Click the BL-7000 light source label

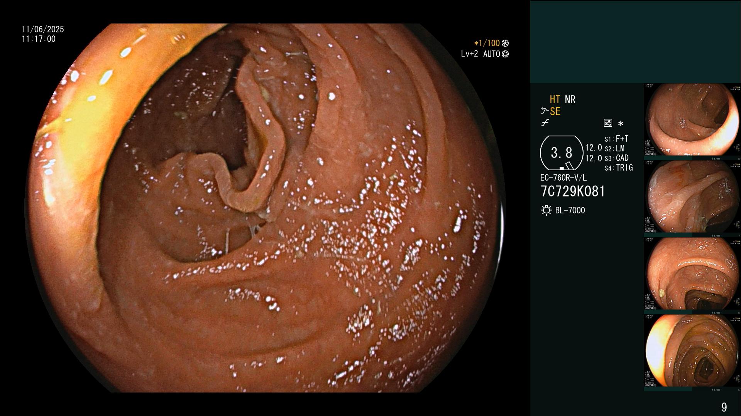point(570,210)
